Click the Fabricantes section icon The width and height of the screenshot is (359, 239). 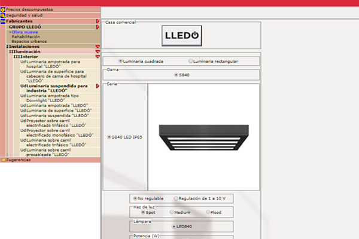tap(3, 22)
